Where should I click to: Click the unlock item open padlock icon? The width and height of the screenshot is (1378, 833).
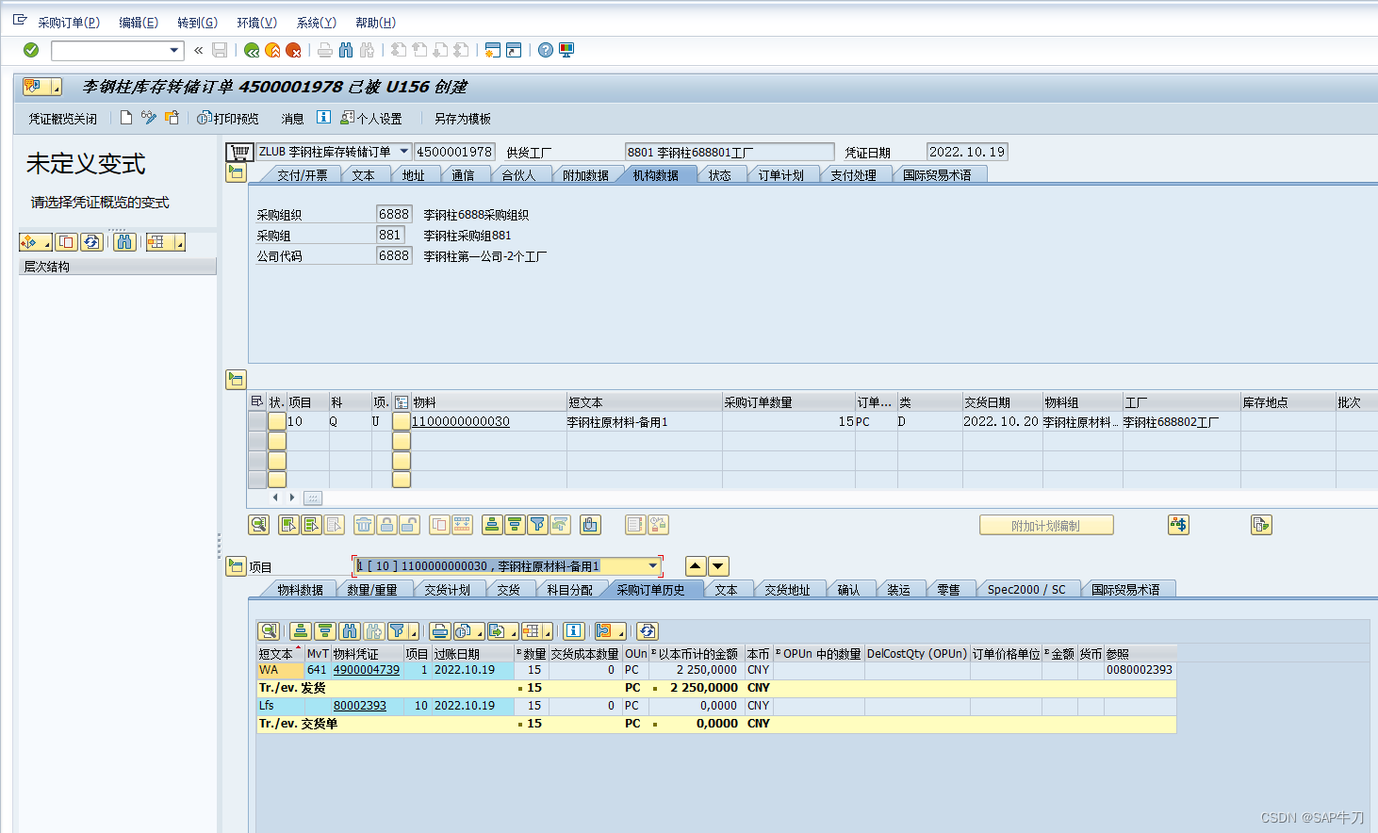click(409, 525)
